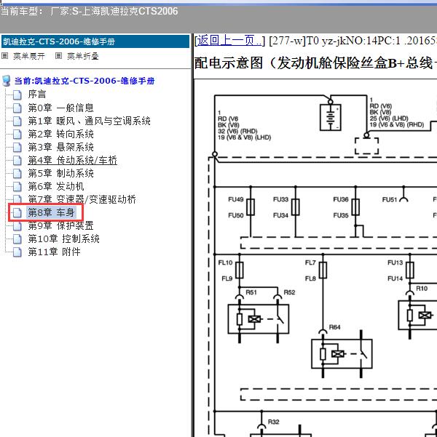Expand all menus via 菜单展开
The width and height of the screenshot is (437, 437).
28,56
